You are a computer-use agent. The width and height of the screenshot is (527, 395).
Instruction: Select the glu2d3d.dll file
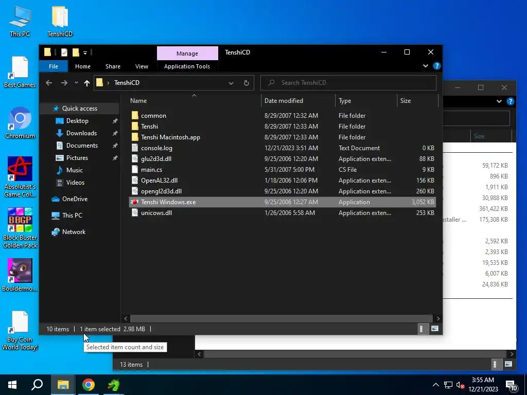(283, 158)
